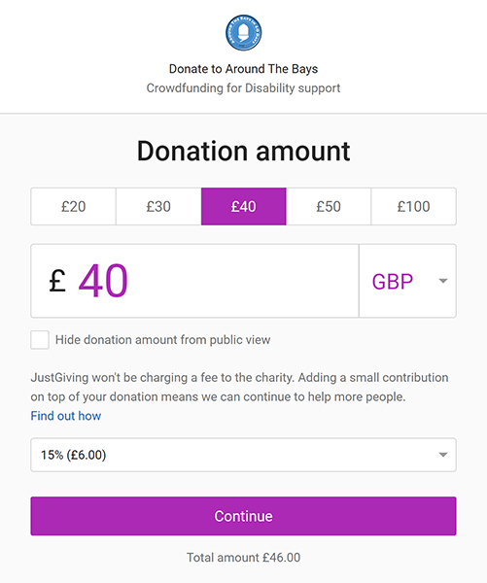
Task: Expand the 15% (£6.00) contribution dropdown
Action: [243, 455]
